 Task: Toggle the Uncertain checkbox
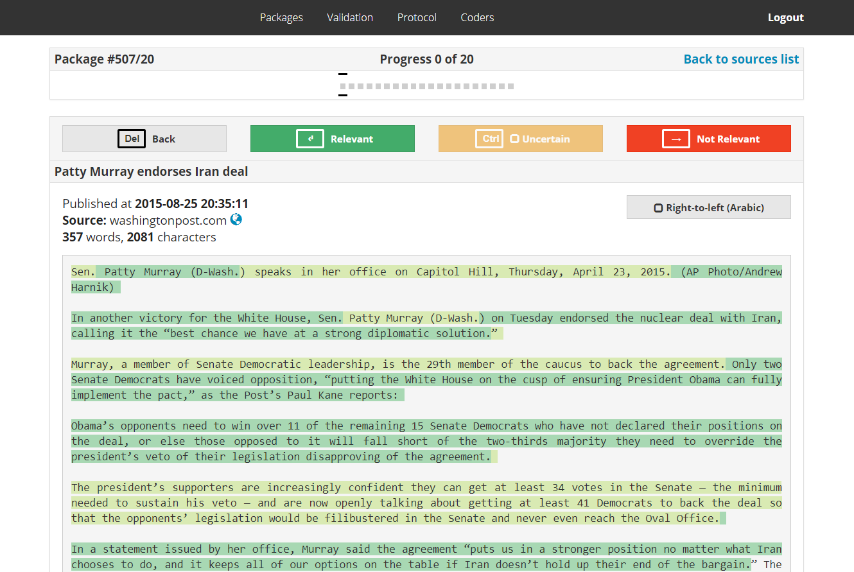[x=514, y=139]
